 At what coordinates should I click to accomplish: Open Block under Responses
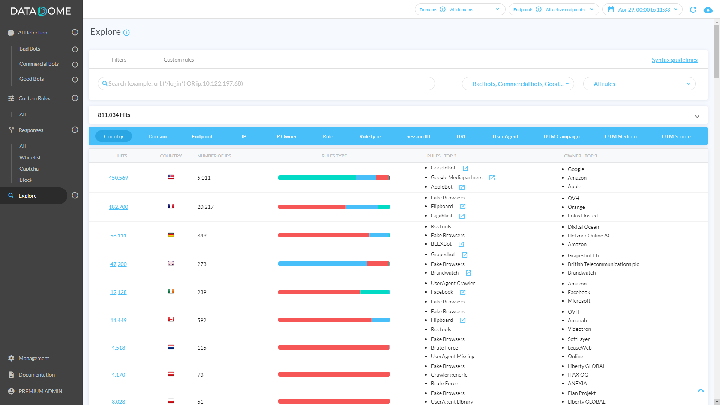point(26,180)
